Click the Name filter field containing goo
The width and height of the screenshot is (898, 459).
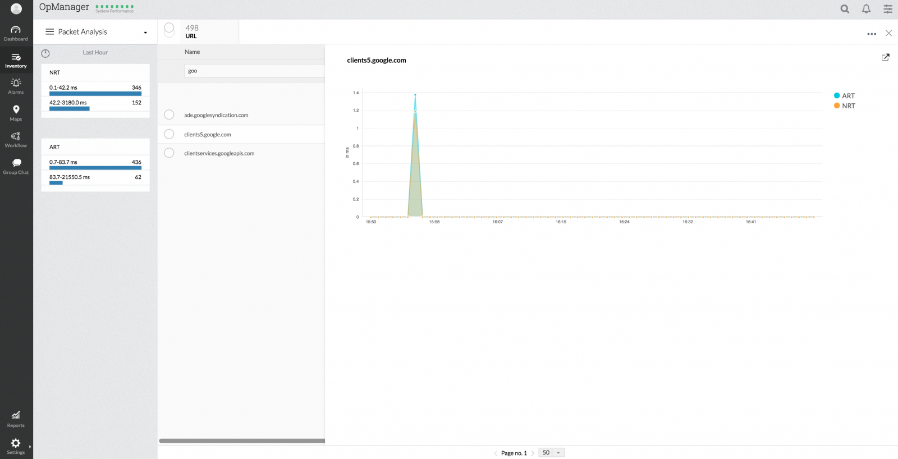pos(254,71)
